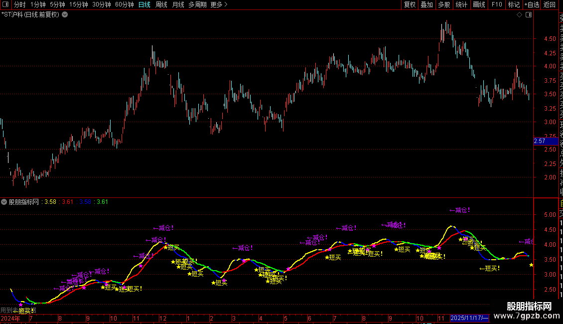Select the 15分钟 period

(79, 4)
